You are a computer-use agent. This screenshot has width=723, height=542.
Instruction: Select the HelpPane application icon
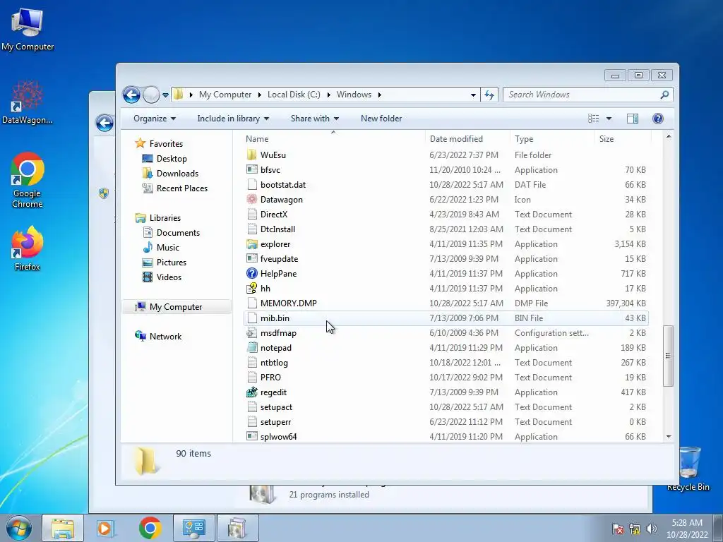252,273
